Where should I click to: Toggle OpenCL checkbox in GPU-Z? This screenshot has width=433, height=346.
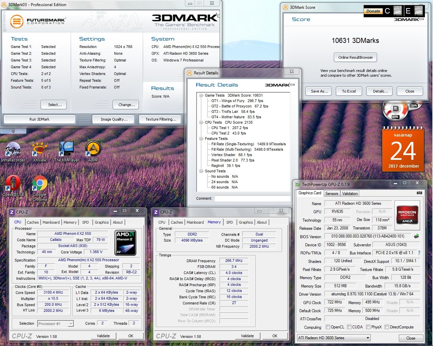coord(327,327)
